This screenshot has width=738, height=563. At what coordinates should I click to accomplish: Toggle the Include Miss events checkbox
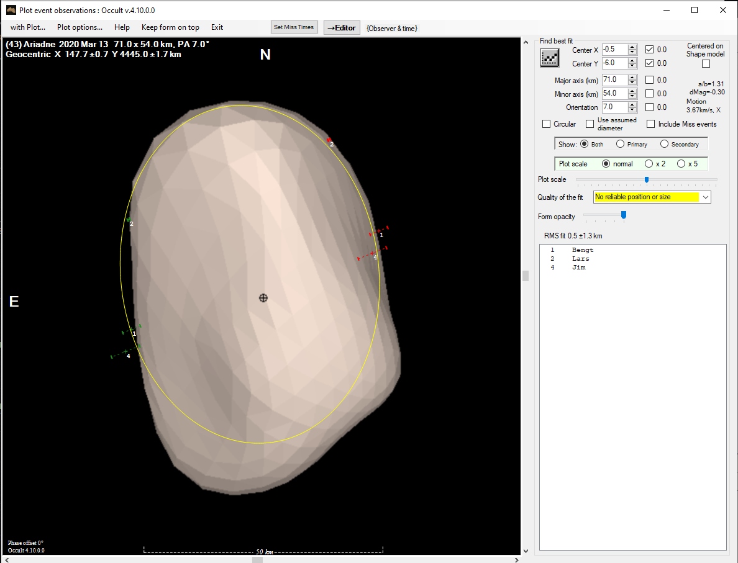click(651, 124)
